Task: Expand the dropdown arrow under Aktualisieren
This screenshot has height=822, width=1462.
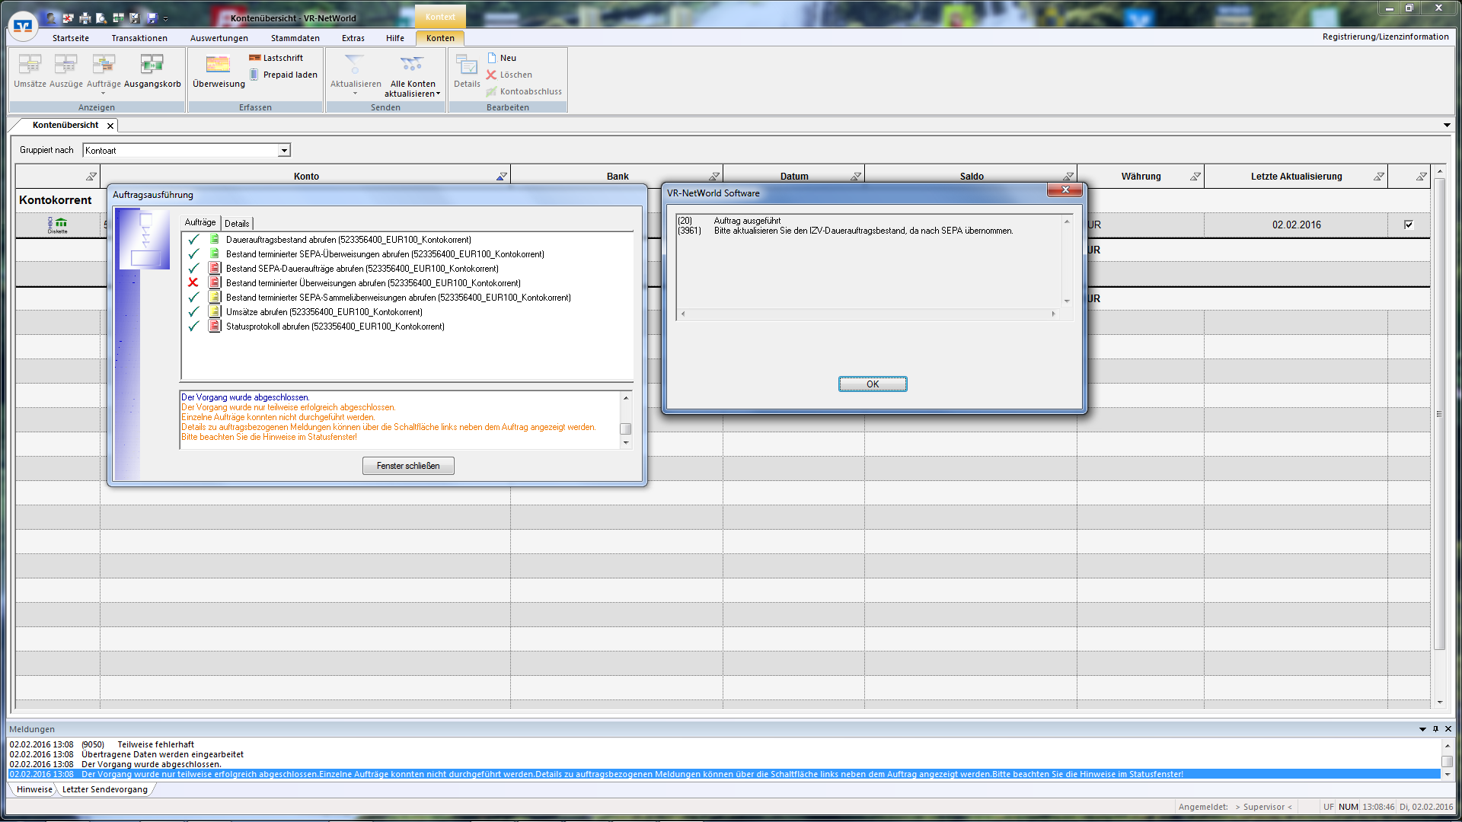Action: [x=355, y=94]
